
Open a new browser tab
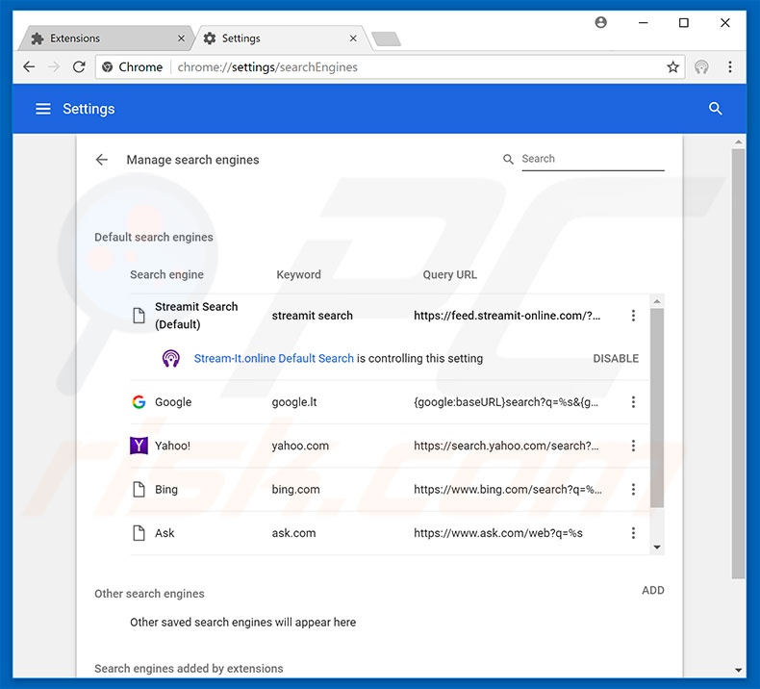coord(387,38)
